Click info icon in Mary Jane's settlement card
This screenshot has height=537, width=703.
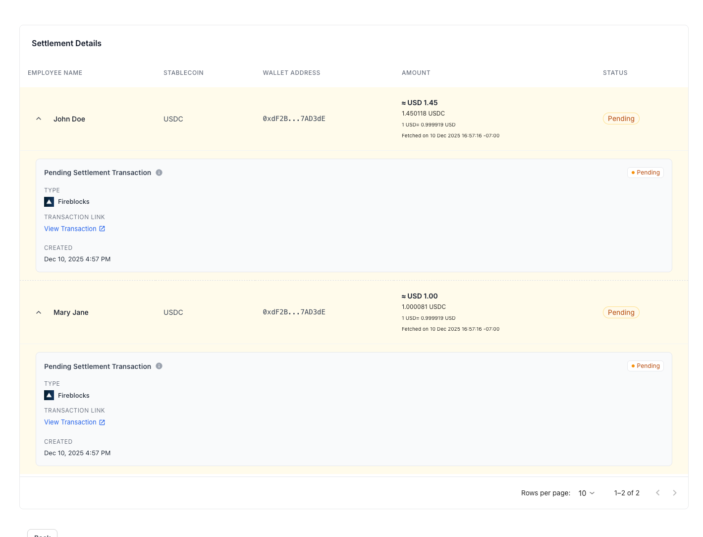pos(159,366)
